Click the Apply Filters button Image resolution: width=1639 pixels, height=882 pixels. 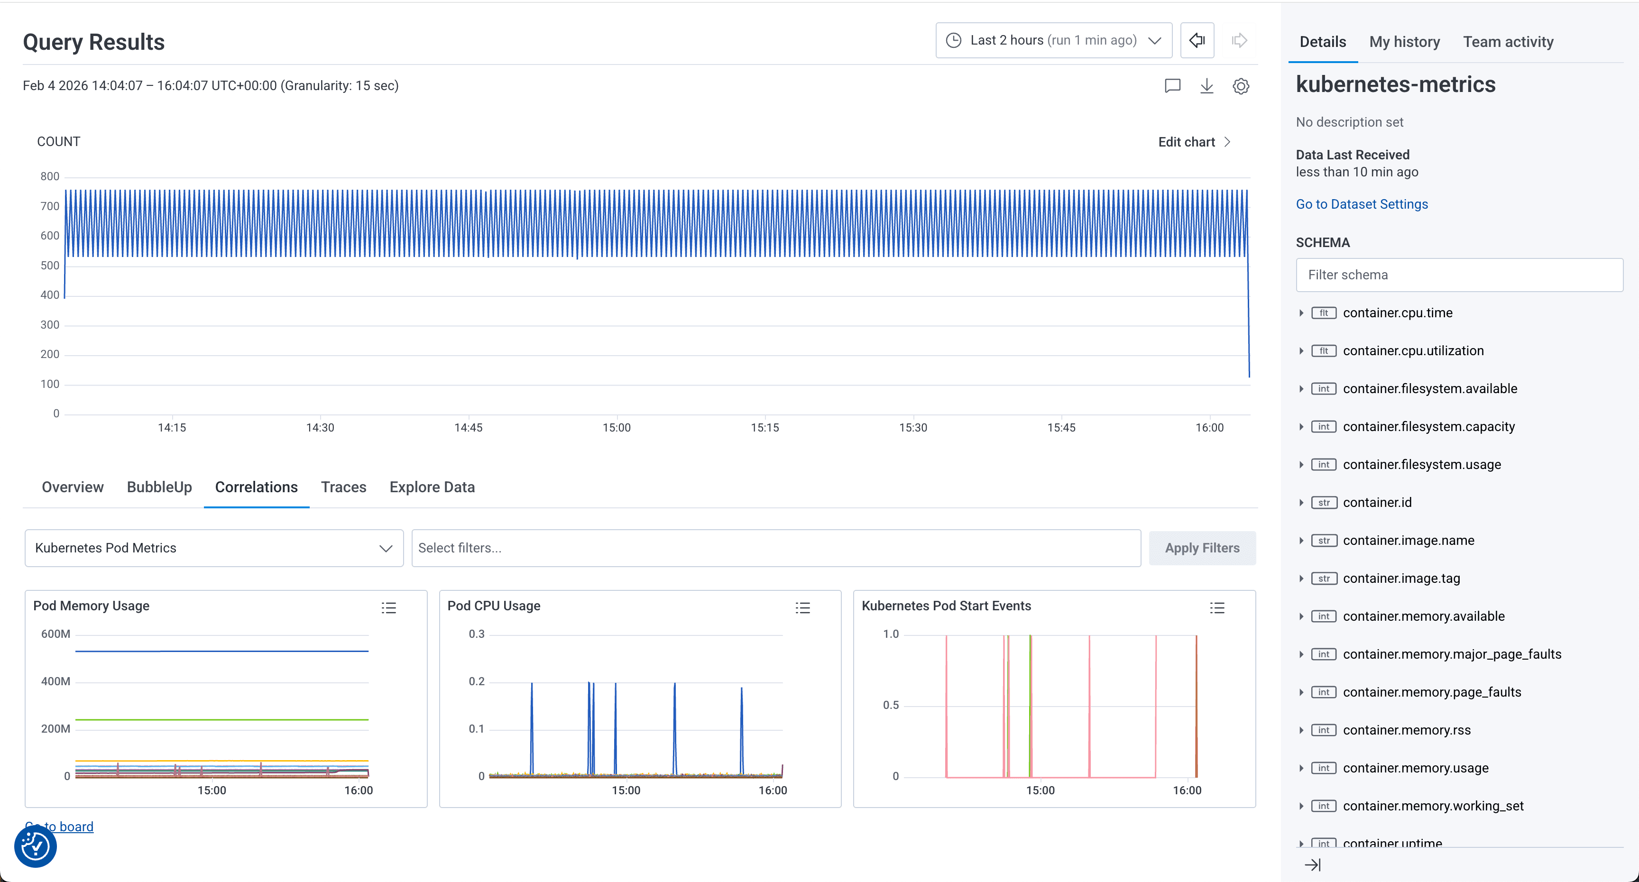(1202, 548)
